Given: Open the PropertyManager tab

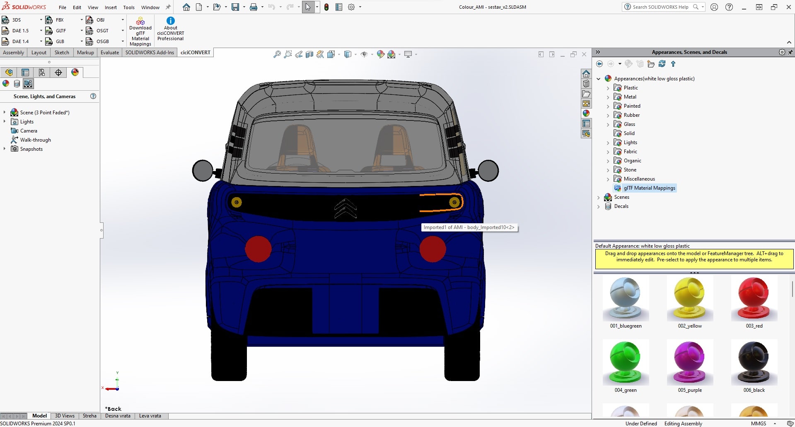Looking at the screenshot, I should point(25,72).
